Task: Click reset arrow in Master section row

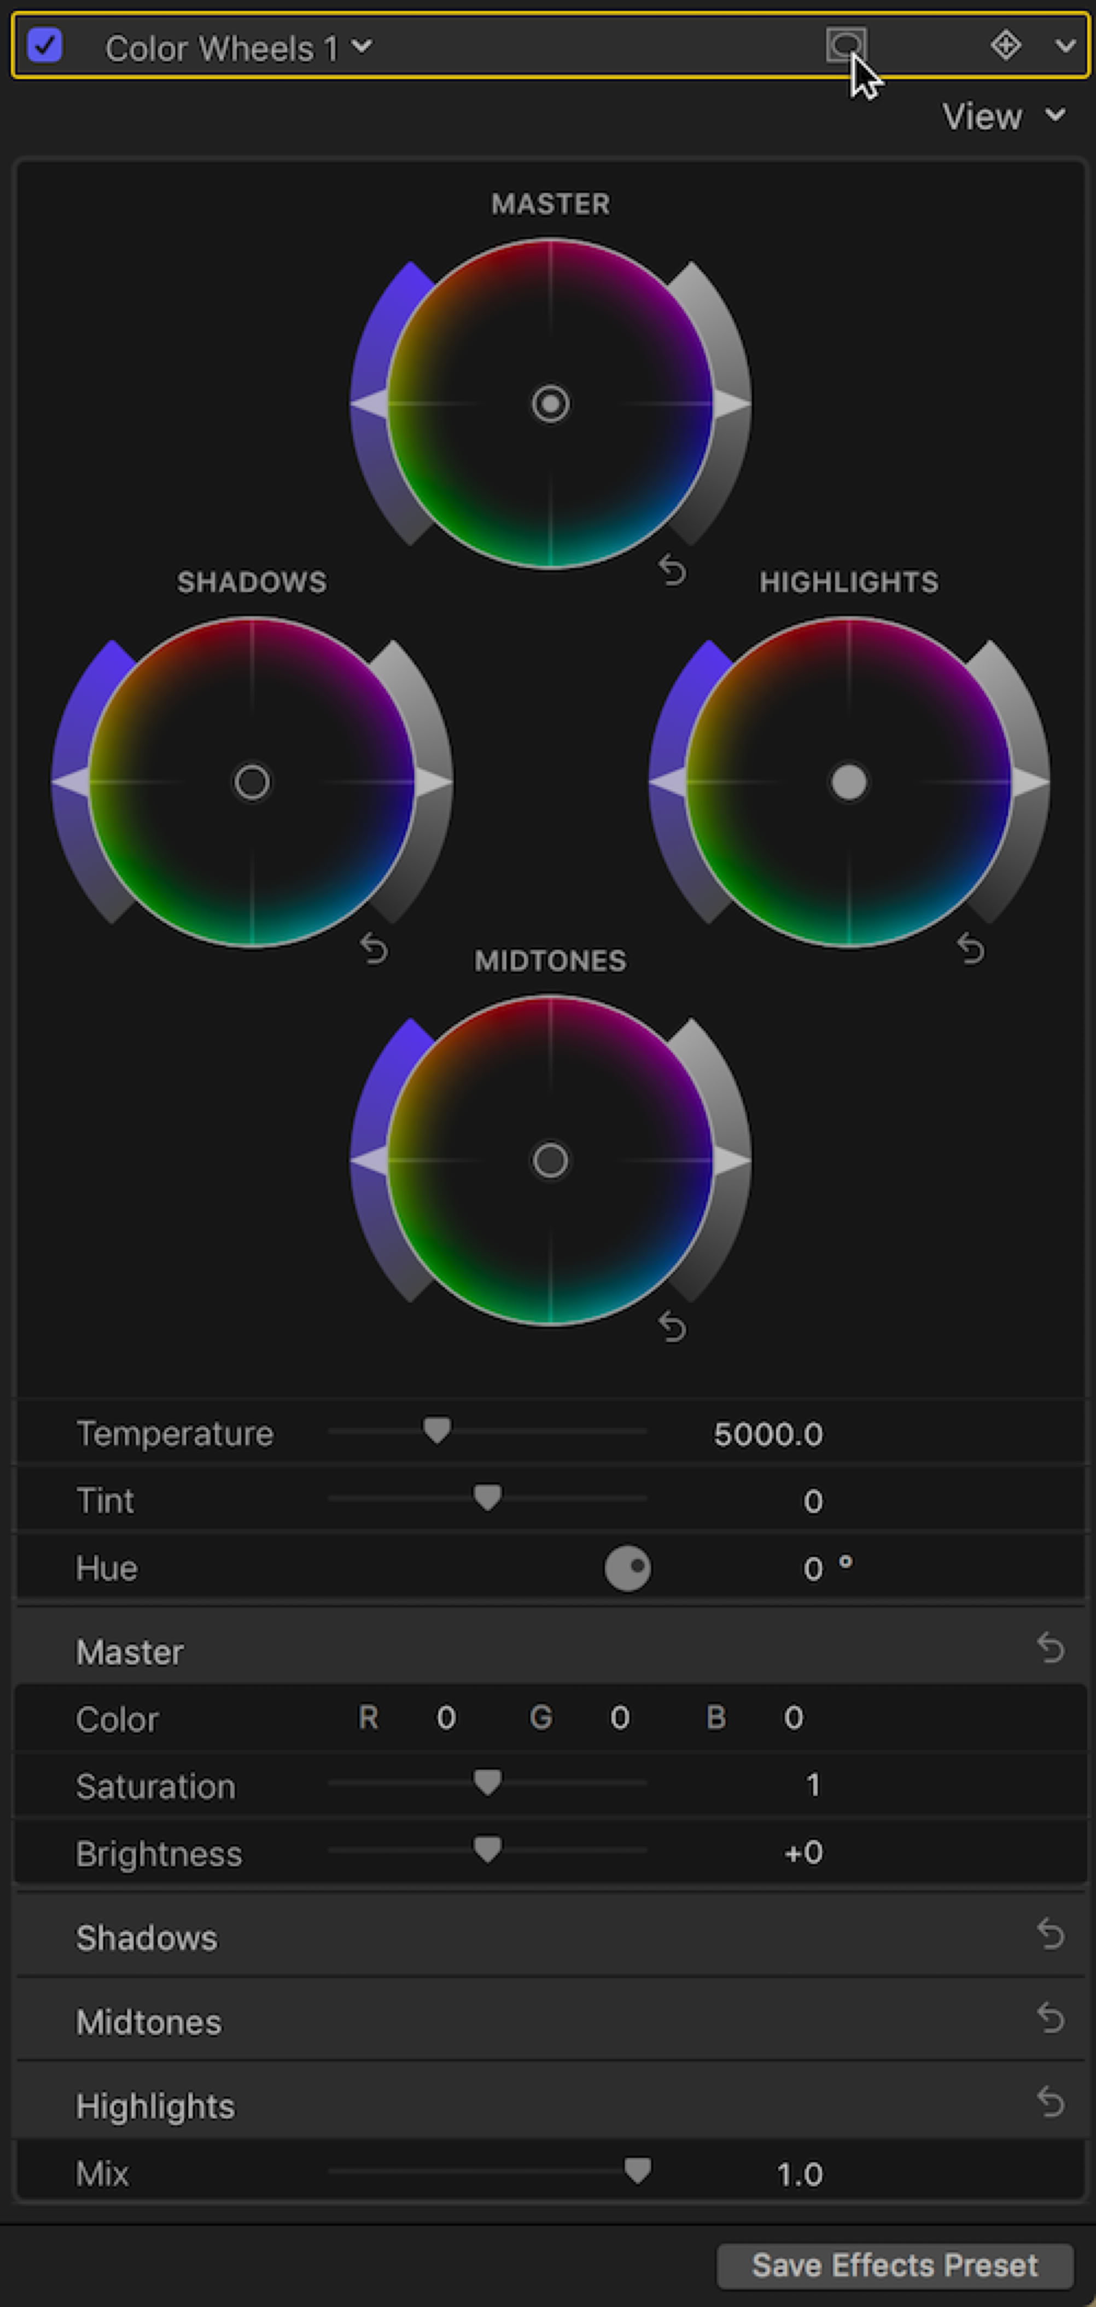Action: [1050, 1647]
